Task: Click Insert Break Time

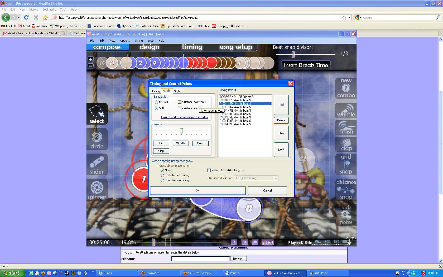Action: click(x=306, y=65)
